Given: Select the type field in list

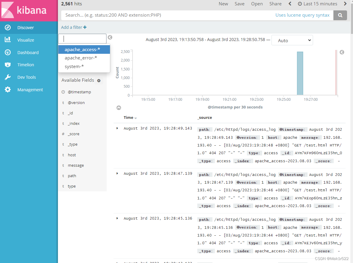Looking at the screenshot, I should 72,186.
